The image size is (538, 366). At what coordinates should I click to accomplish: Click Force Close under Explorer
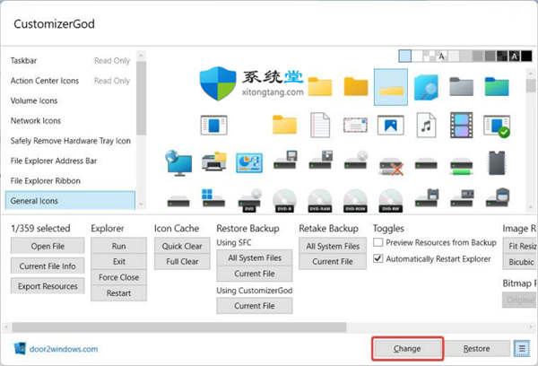(x=118, y=277)
